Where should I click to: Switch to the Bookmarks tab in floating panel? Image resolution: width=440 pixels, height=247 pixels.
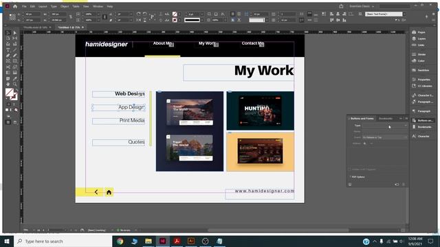coord(386,119)
